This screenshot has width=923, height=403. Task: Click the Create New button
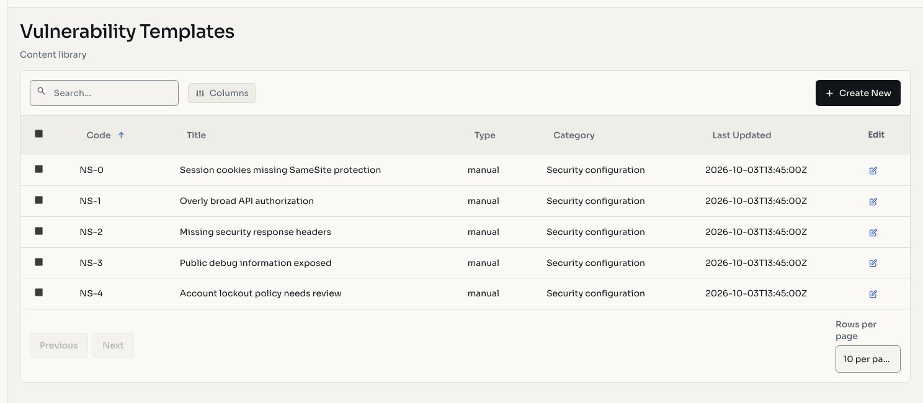click(858, 93)
